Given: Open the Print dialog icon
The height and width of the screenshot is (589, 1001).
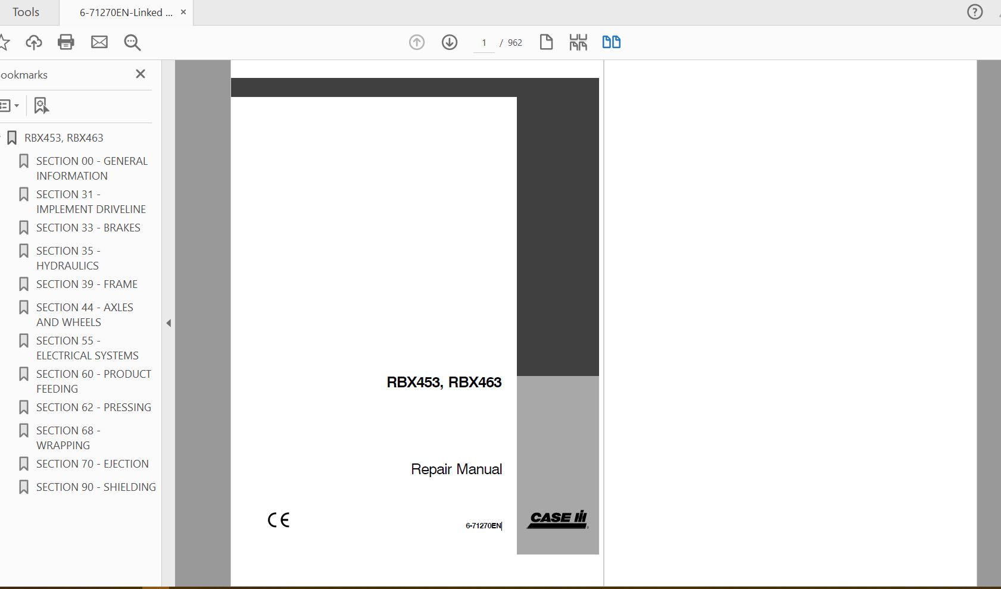Looking at the screenshot, I should point(66,42).
